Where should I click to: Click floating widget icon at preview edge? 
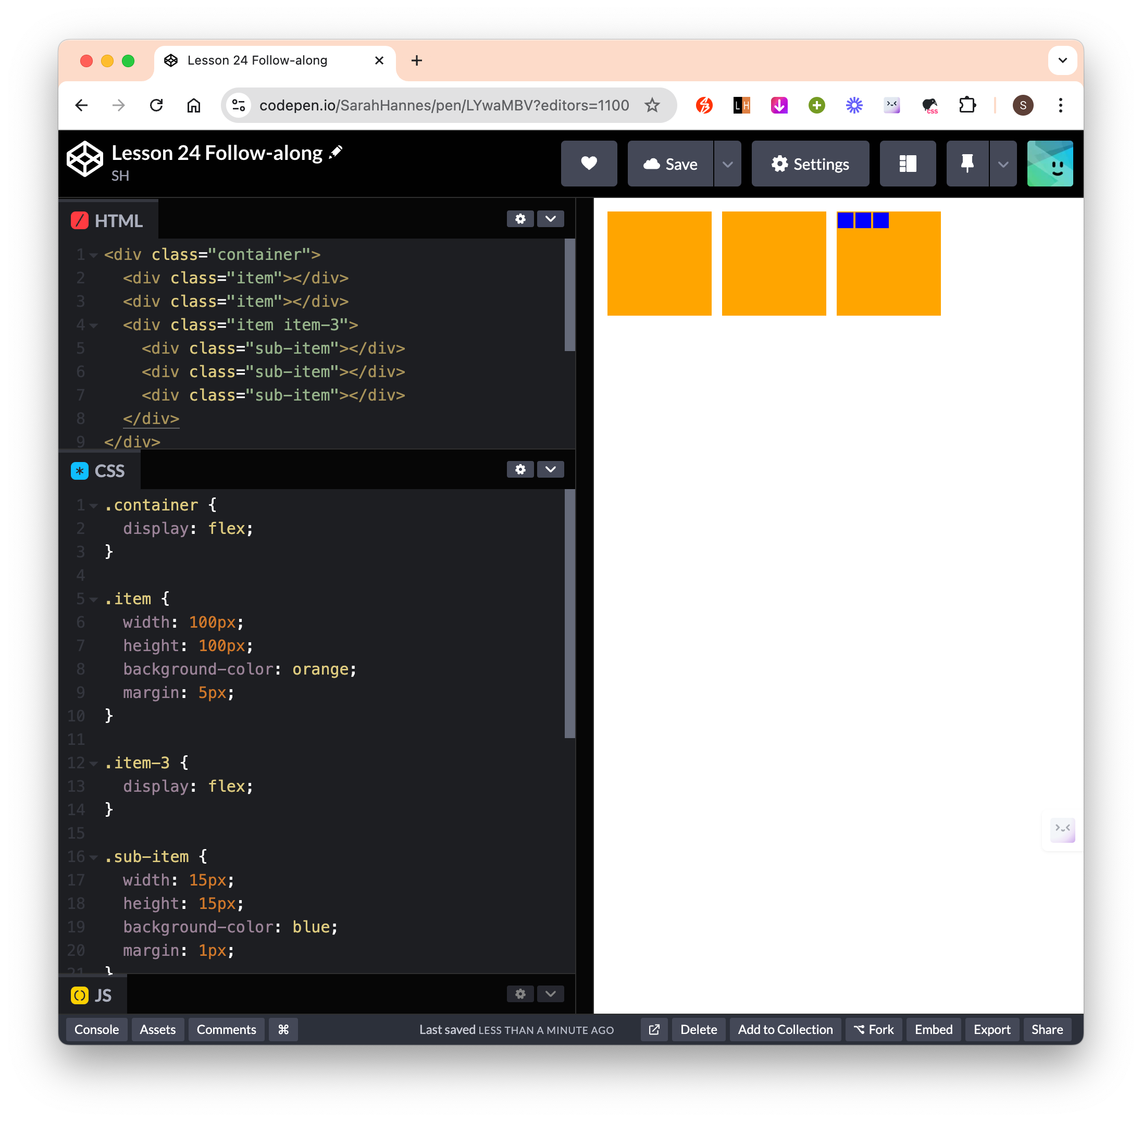[x=1063, y=829]
